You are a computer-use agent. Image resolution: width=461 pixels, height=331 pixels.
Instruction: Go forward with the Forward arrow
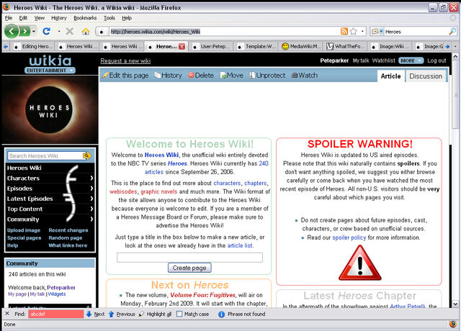(x=25, y=31)
